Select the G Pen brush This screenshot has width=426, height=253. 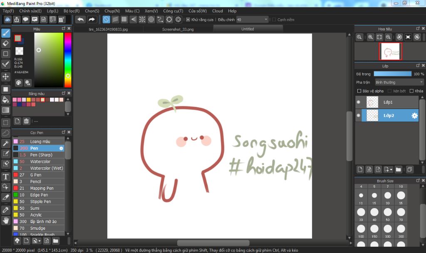pyautogui.click(x=39, y=175)
